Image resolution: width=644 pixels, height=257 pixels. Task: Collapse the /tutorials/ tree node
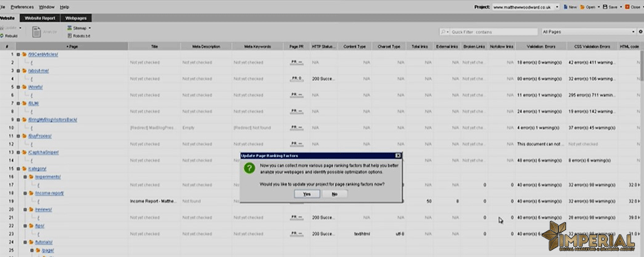24,242
